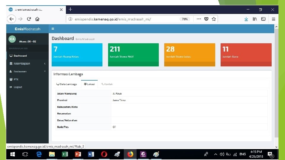285x160 pixels.
Task: Click the Kabupaten/Kota row label
Action: point(67,107)
